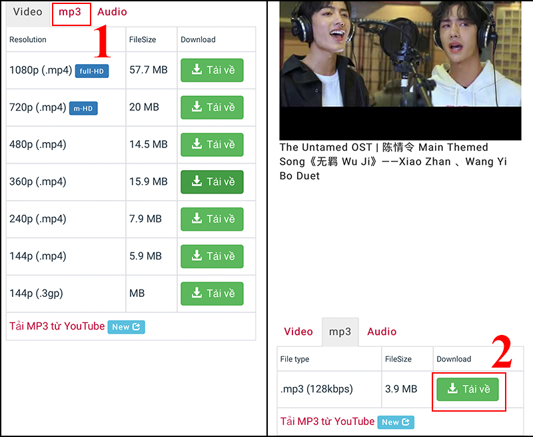
Task: Open the Video tab on the left panel
Action: (x=28, y=11)
